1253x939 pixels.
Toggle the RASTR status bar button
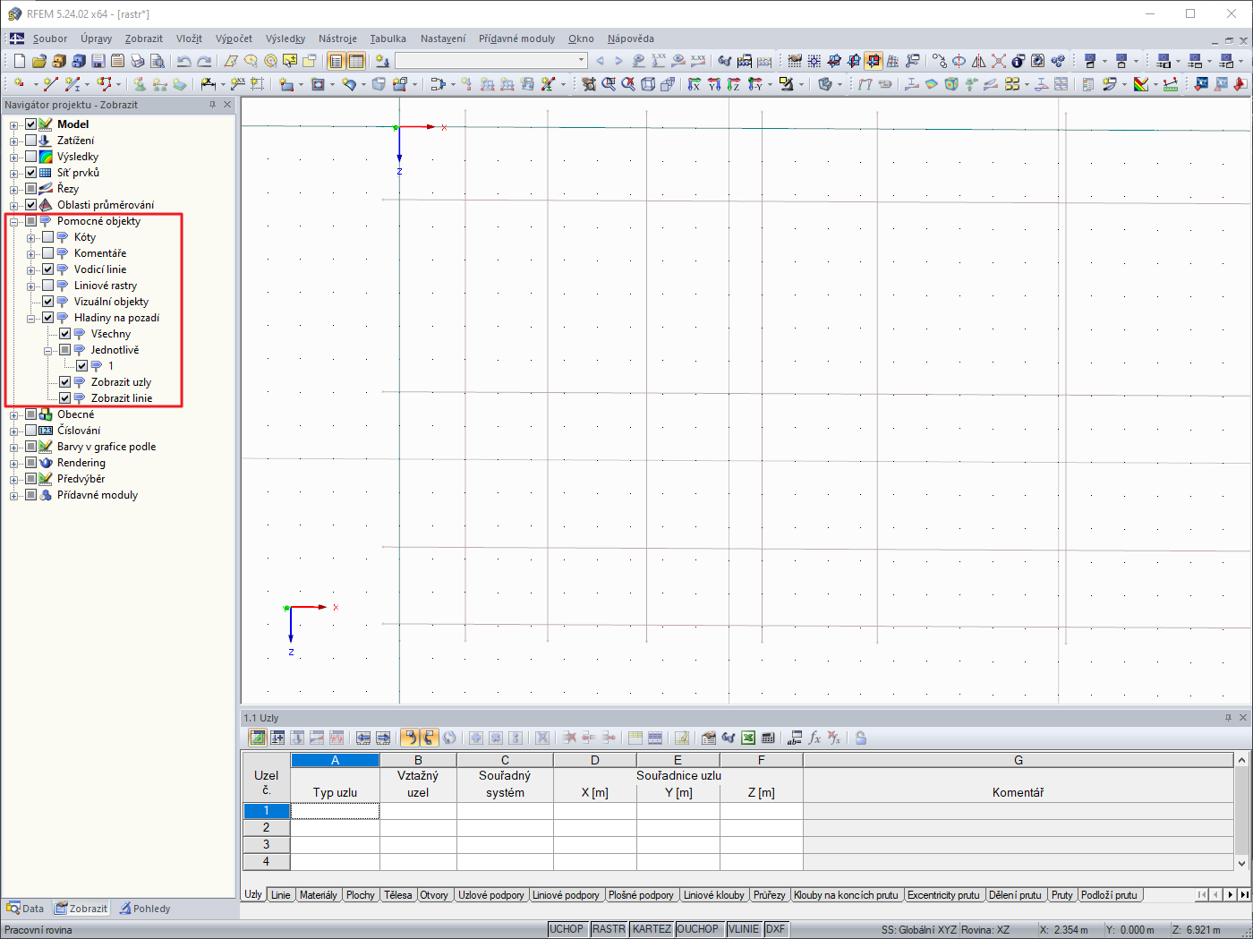pyautogui.click(x=609, y=929)
